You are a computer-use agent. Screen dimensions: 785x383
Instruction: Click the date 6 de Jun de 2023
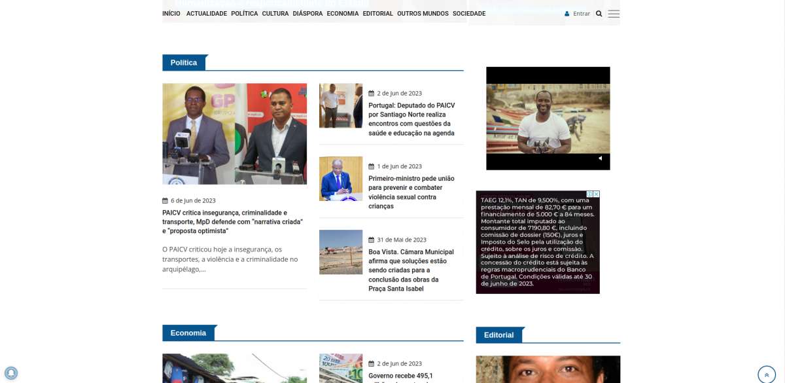[x=193, y=201]
